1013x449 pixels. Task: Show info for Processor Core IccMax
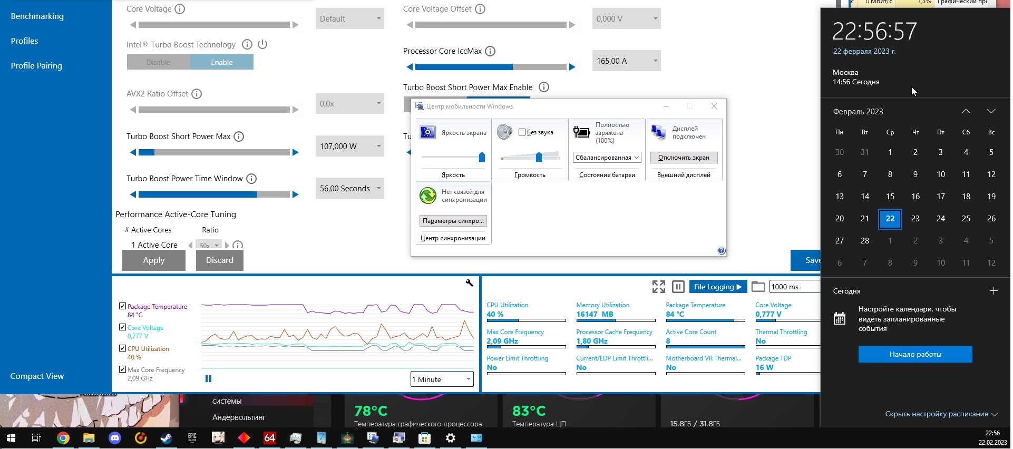(x=490, y=51)
